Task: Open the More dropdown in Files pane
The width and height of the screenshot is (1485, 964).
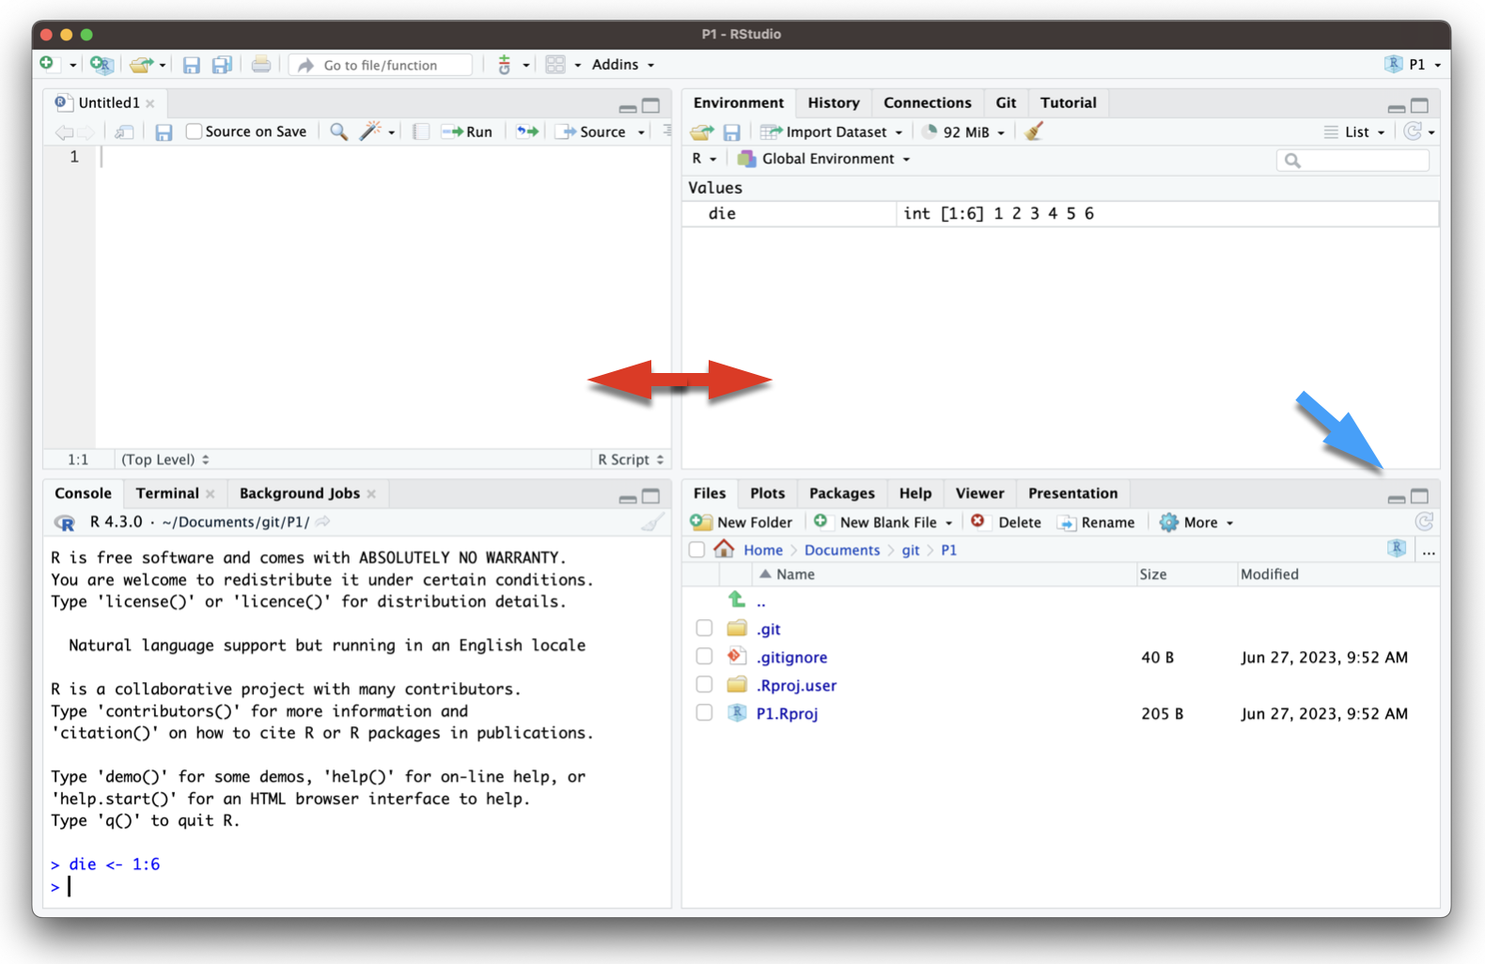Action: coord(1199,522)
